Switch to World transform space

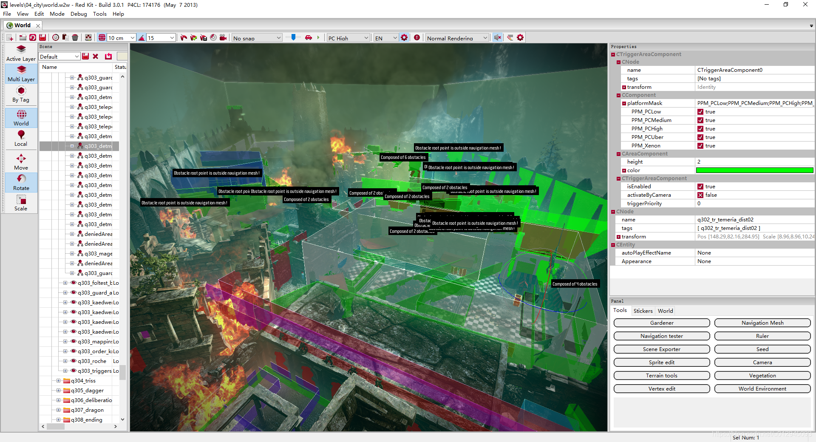[x=21, y=118]
